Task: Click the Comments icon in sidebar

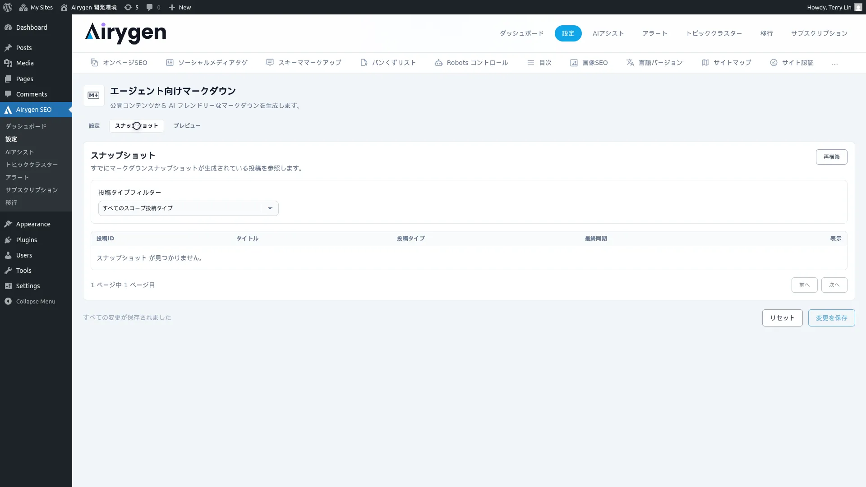Action: click(8, 94)
